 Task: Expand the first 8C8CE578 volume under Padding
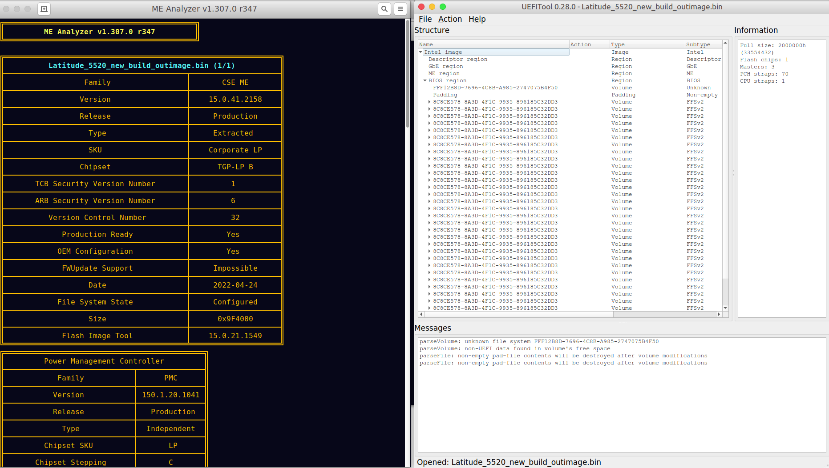click(x=429, y=102)
